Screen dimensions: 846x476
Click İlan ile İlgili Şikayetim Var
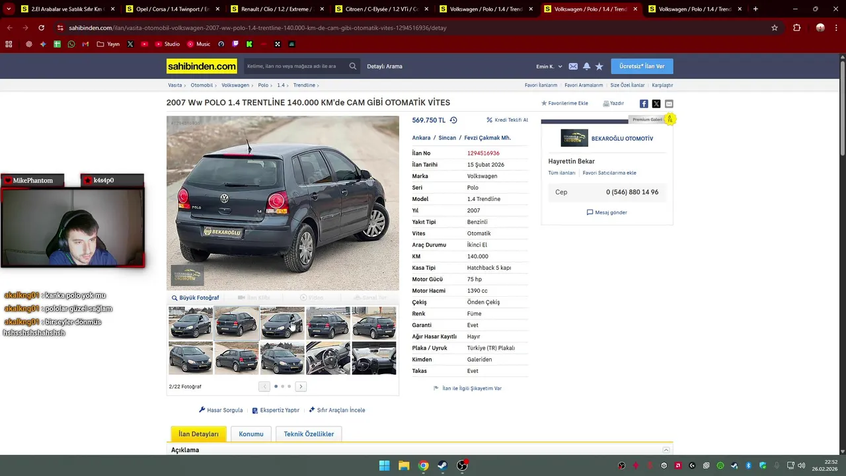point(467,388)
